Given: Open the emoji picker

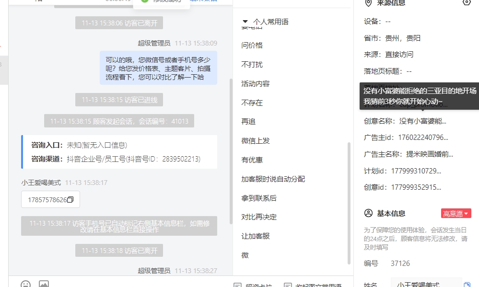Looking at the screenshot, I should [26, 285].
